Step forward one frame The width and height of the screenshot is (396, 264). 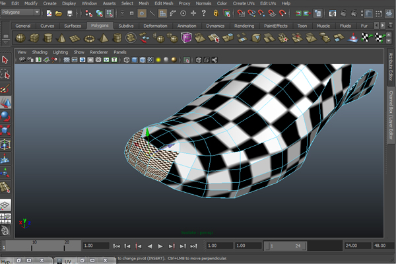[183, 246]
